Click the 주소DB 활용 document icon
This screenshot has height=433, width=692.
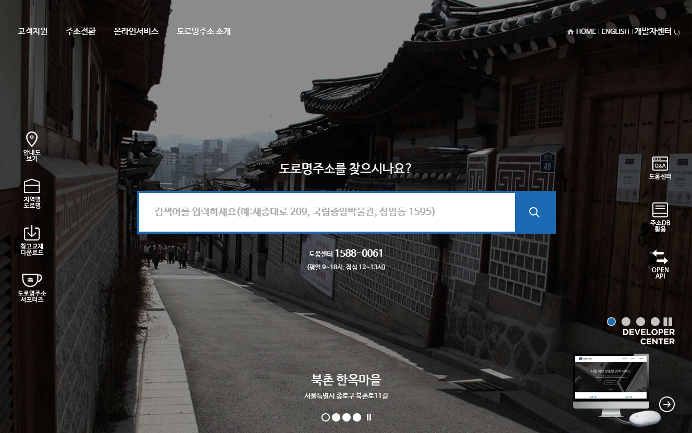(660, 210)
